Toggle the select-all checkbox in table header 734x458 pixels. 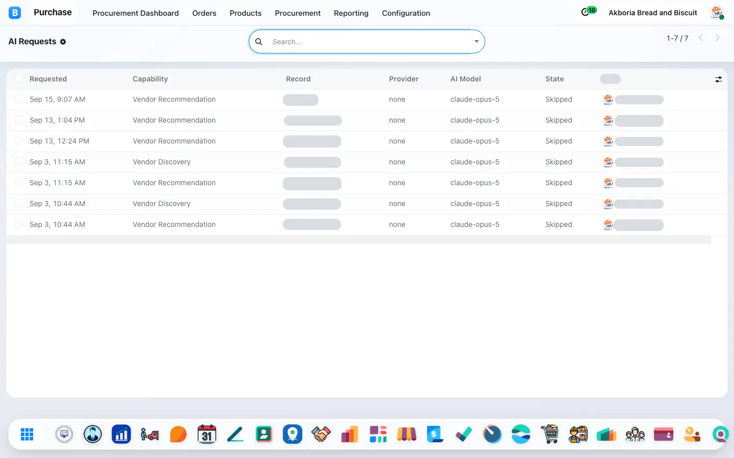pyautogui.click(x=19, y=78)
